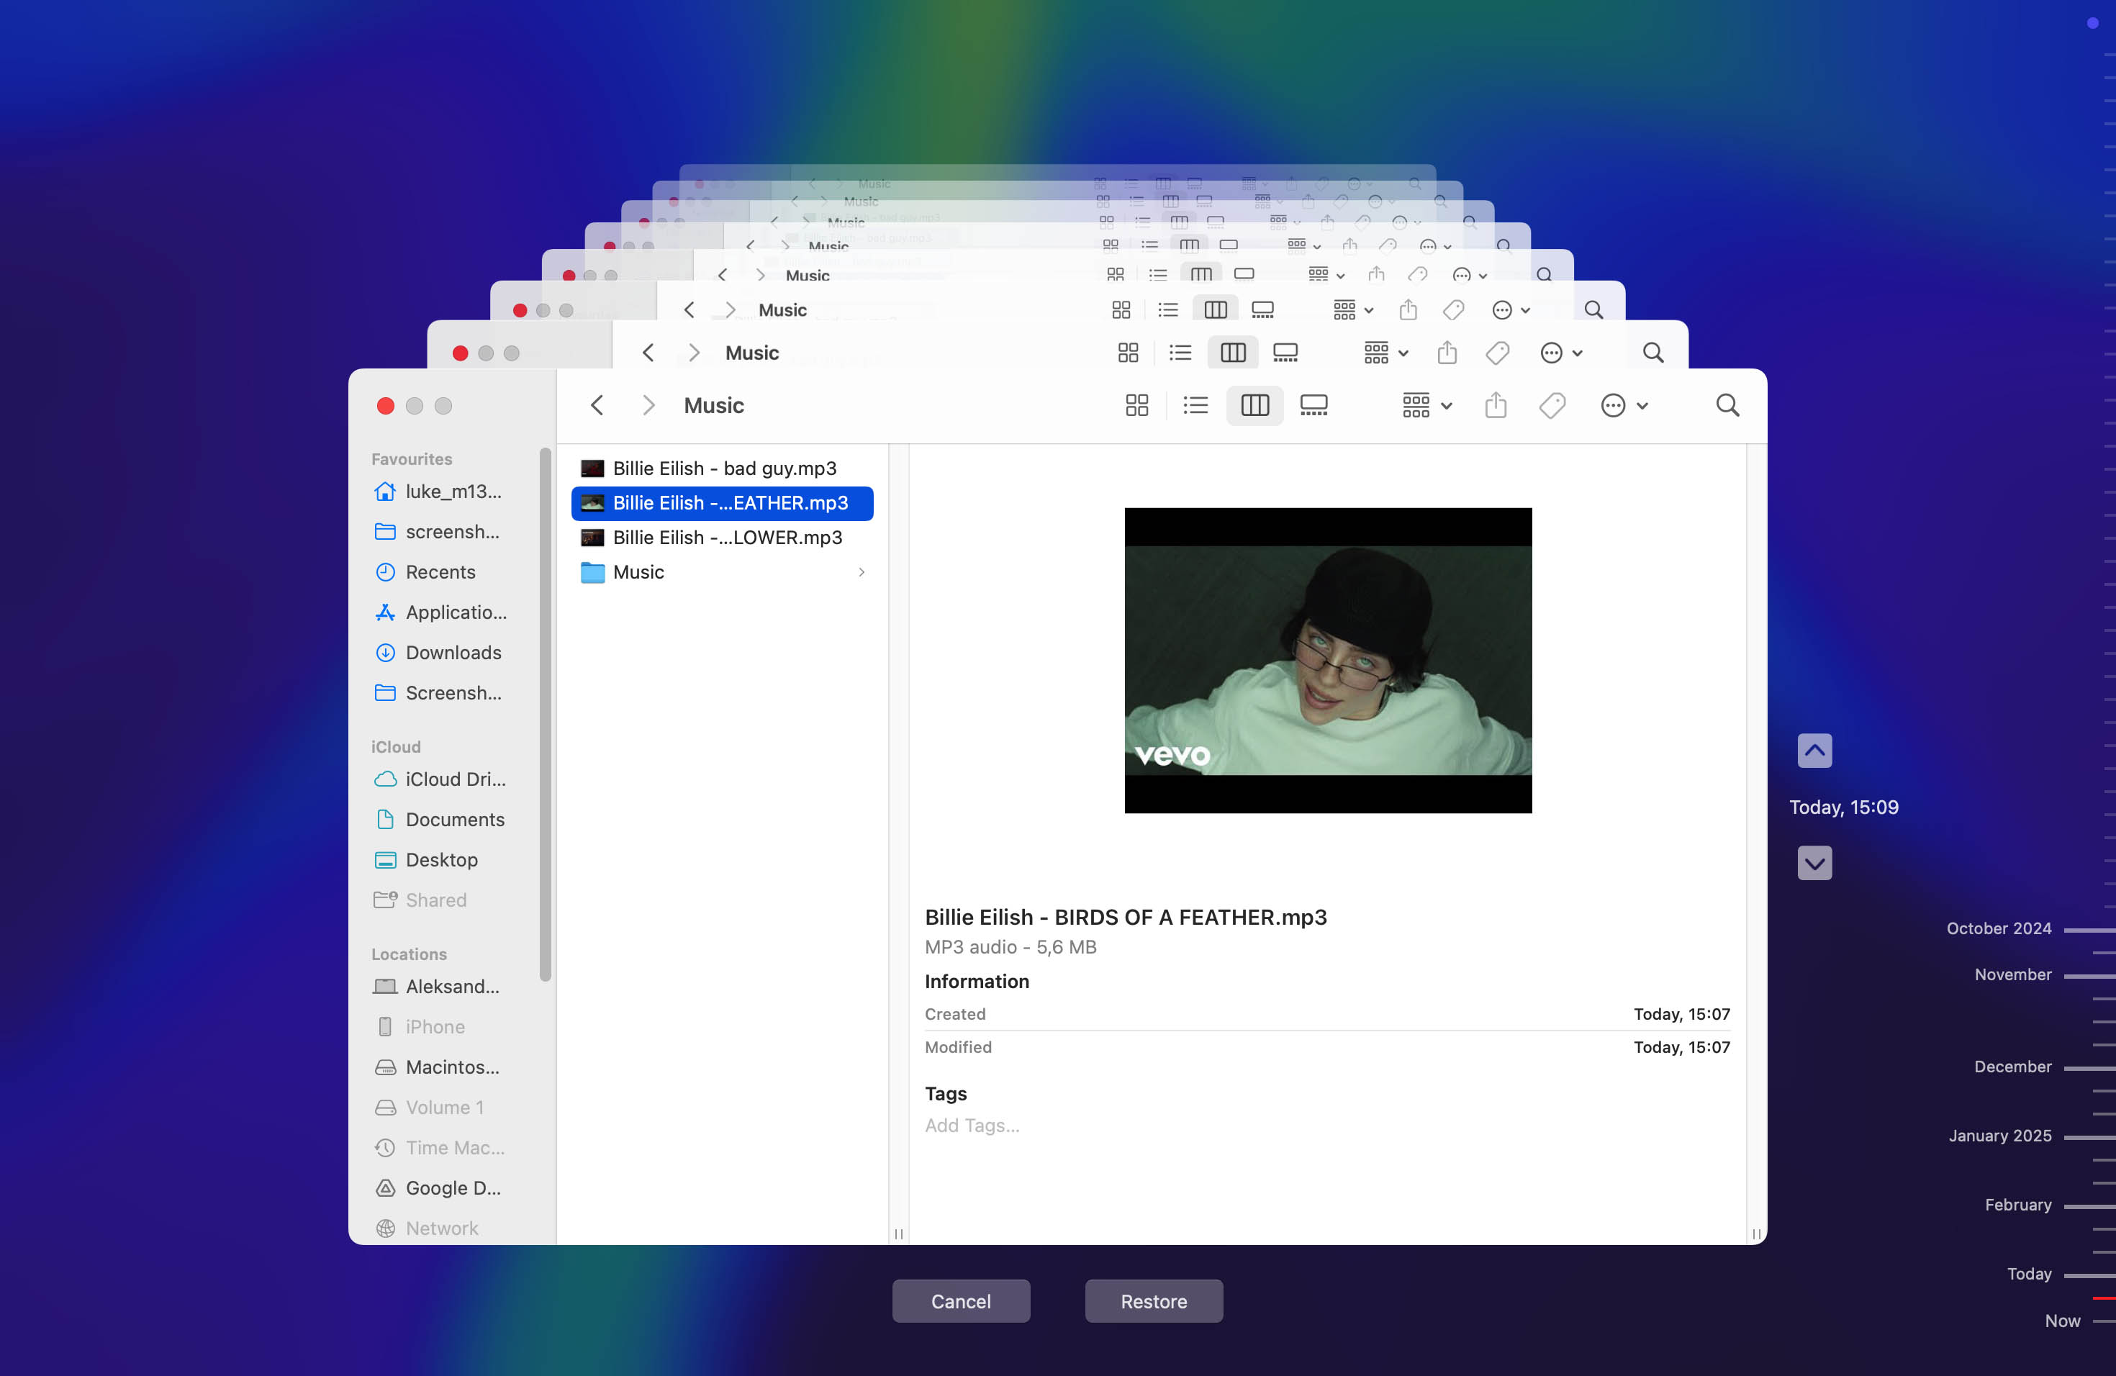Go back with the left chevron
Viewport: 2116px width, 1376px height.
(x=597, y=405)
